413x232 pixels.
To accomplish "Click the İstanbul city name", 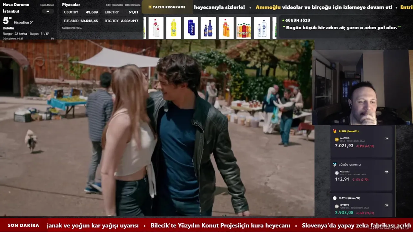I will click(x=11, y=11).
